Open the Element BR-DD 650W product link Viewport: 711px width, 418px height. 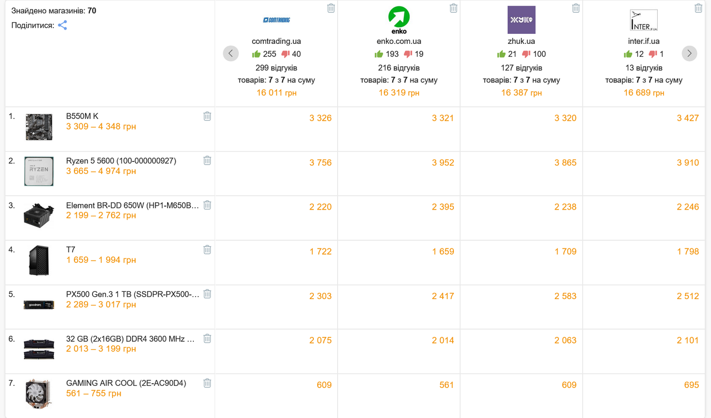click(x=132, y=205)
